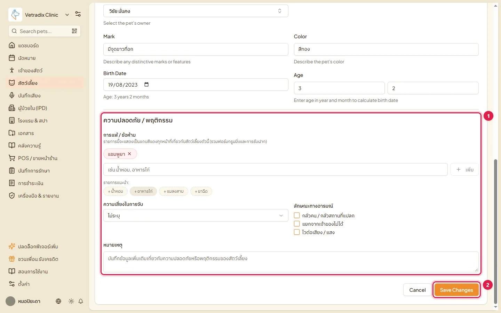
Task: Add suggested allergy น้ำหอม
Action: pos(116,191)
